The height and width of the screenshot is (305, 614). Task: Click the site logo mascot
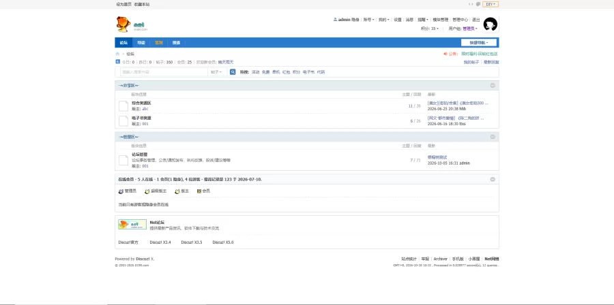(x=123, y=25)
